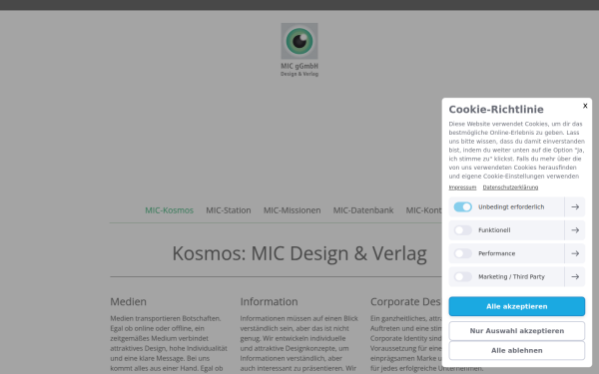The image size is (599, 374).
Task: Click the Information paragraph text
Action: tap(299, 343)
